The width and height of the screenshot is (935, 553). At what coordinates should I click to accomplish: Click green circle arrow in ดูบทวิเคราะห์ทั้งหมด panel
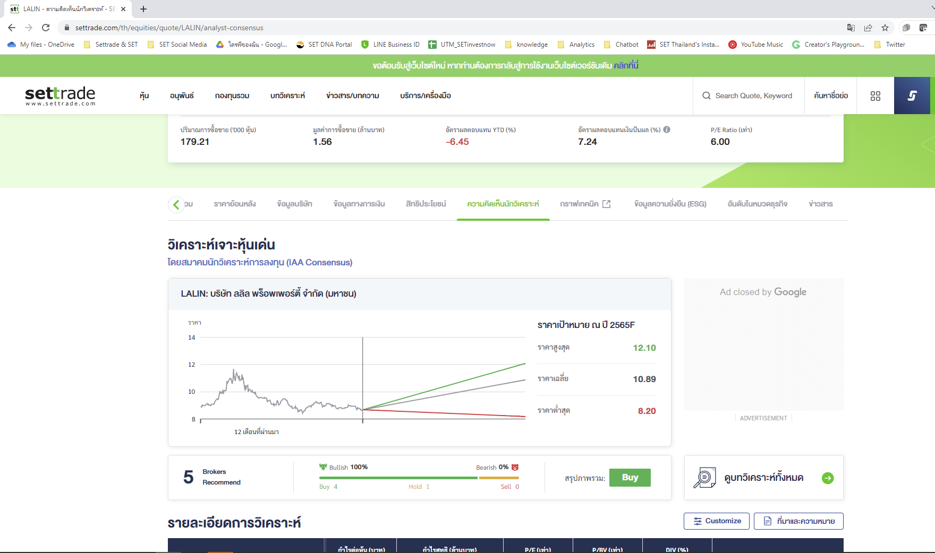[x=828, y=478]
